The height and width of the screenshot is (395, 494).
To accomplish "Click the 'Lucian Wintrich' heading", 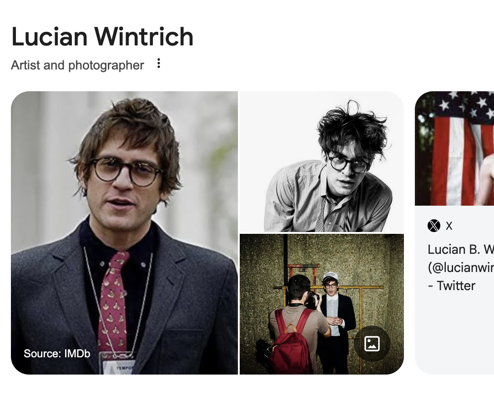I will [102, 36].
